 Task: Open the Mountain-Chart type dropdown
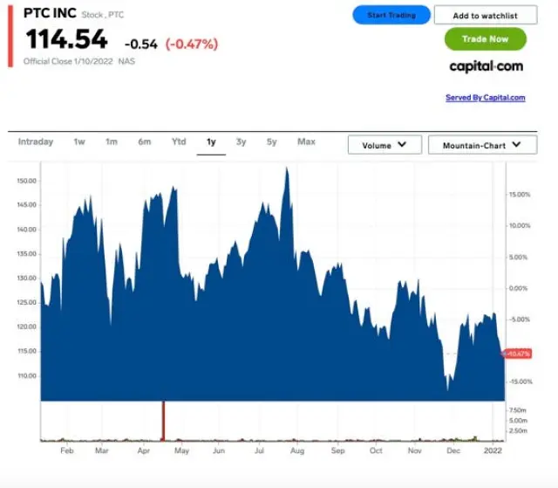[482, 145]
